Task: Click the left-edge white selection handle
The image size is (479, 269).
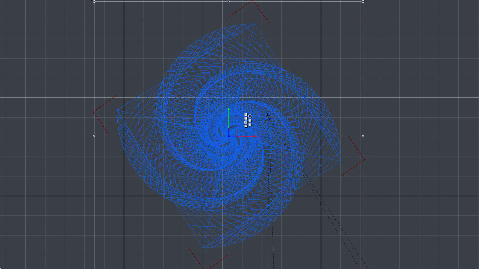Action: pos(94,135)
